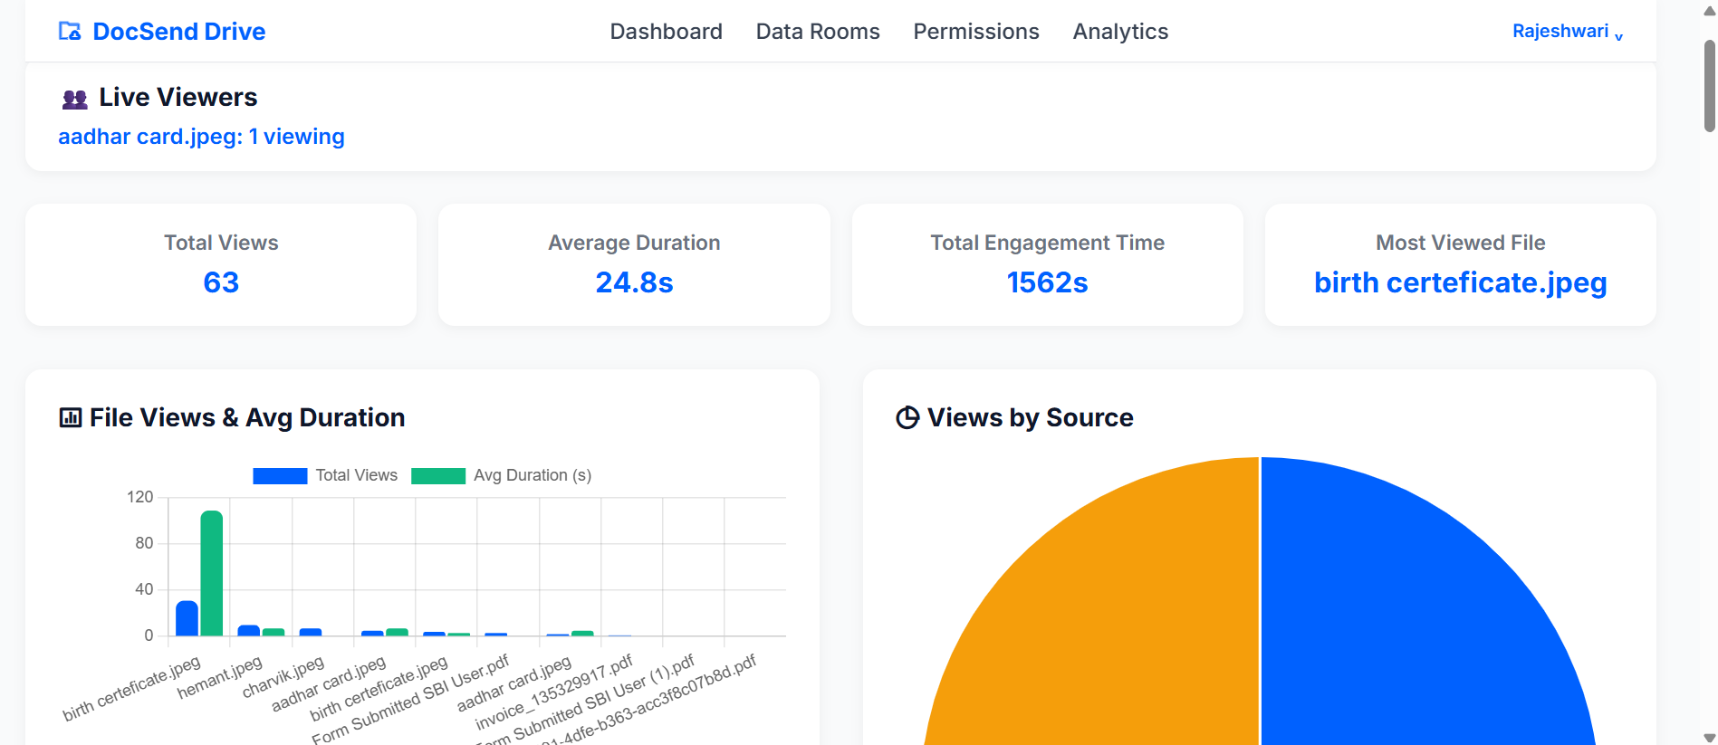The width and height of the screenshot is (1718, 745).
Task: Click the pie chart icon beside Views by Source
Action: click(x=907, y=417)
